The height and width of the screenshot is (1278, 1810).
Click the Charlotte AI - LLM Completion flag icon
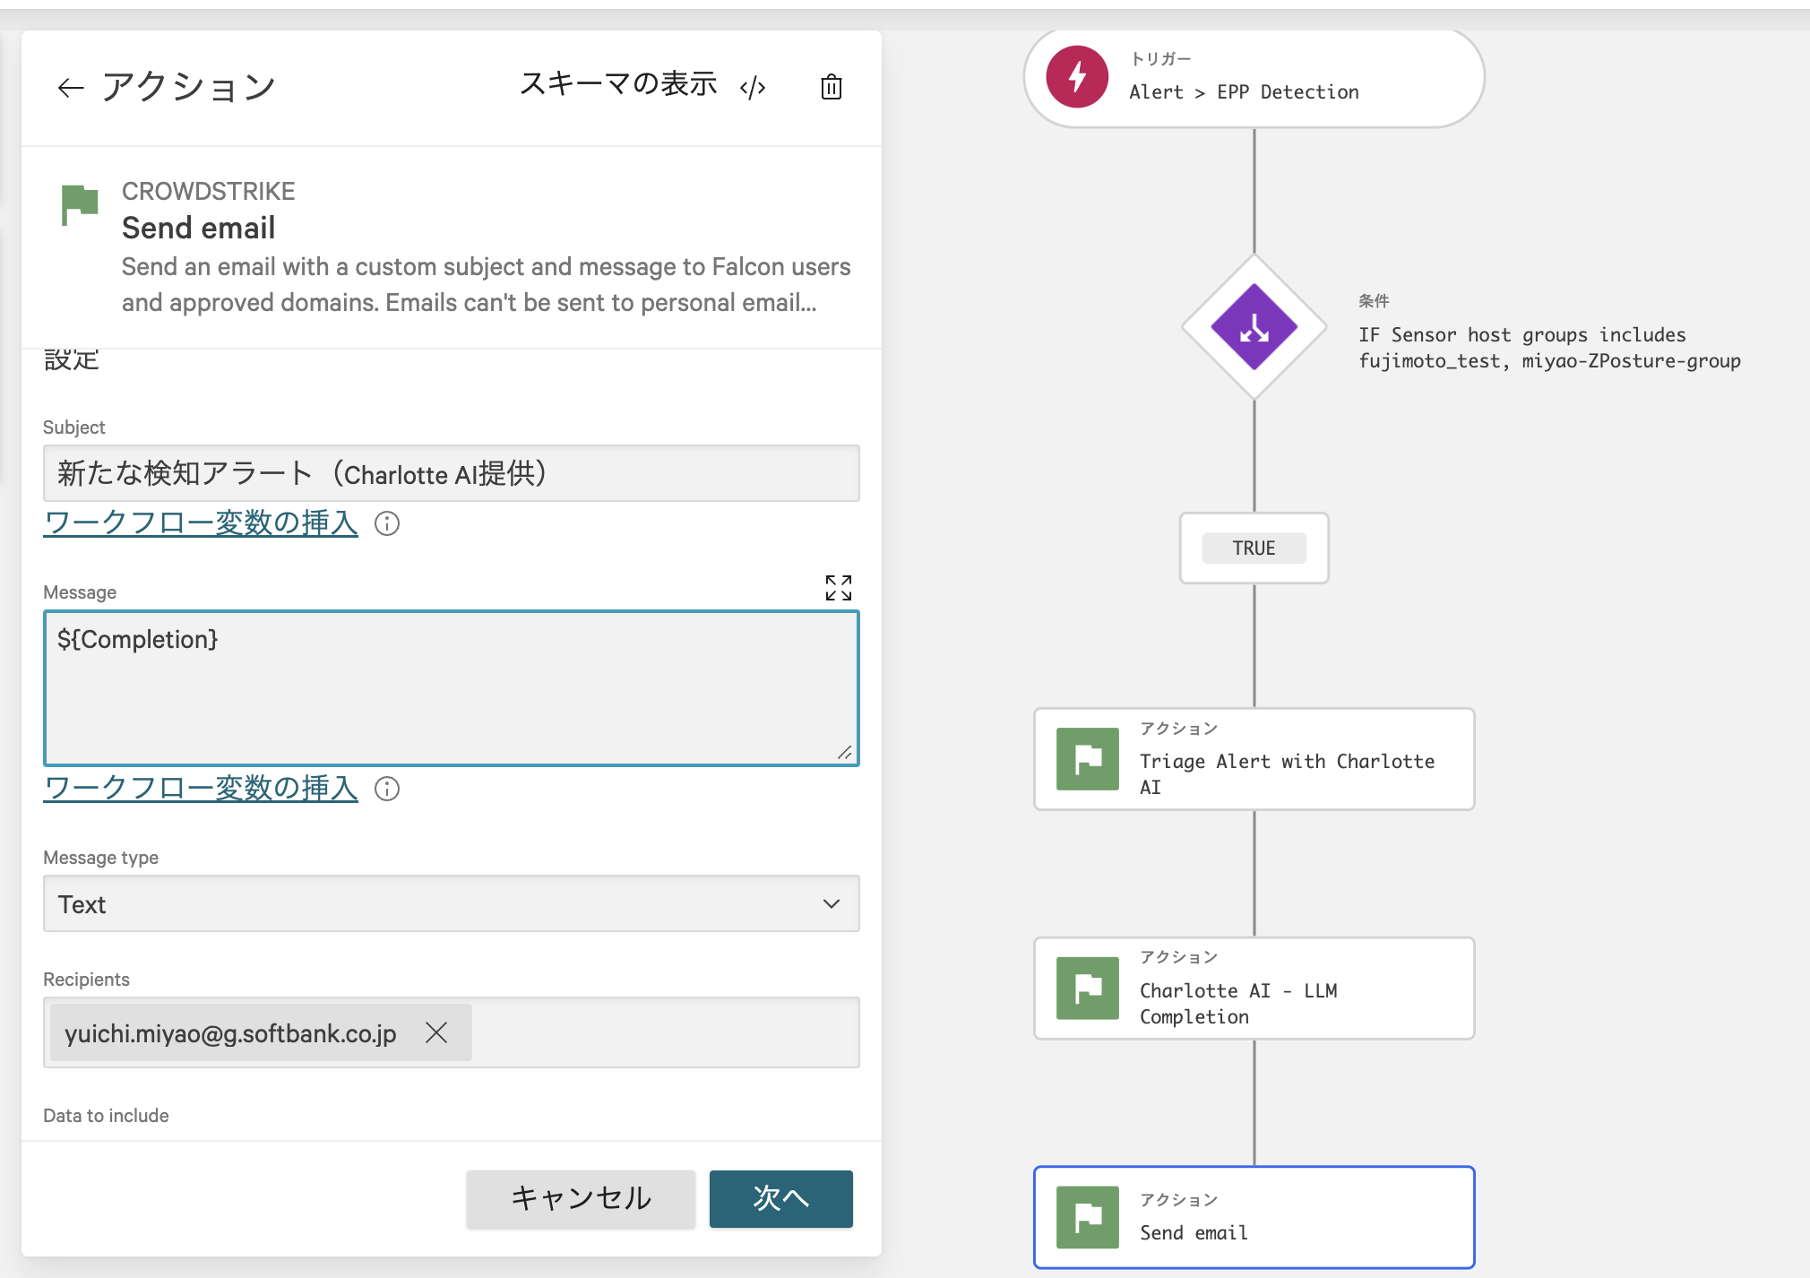[1088, 989]
